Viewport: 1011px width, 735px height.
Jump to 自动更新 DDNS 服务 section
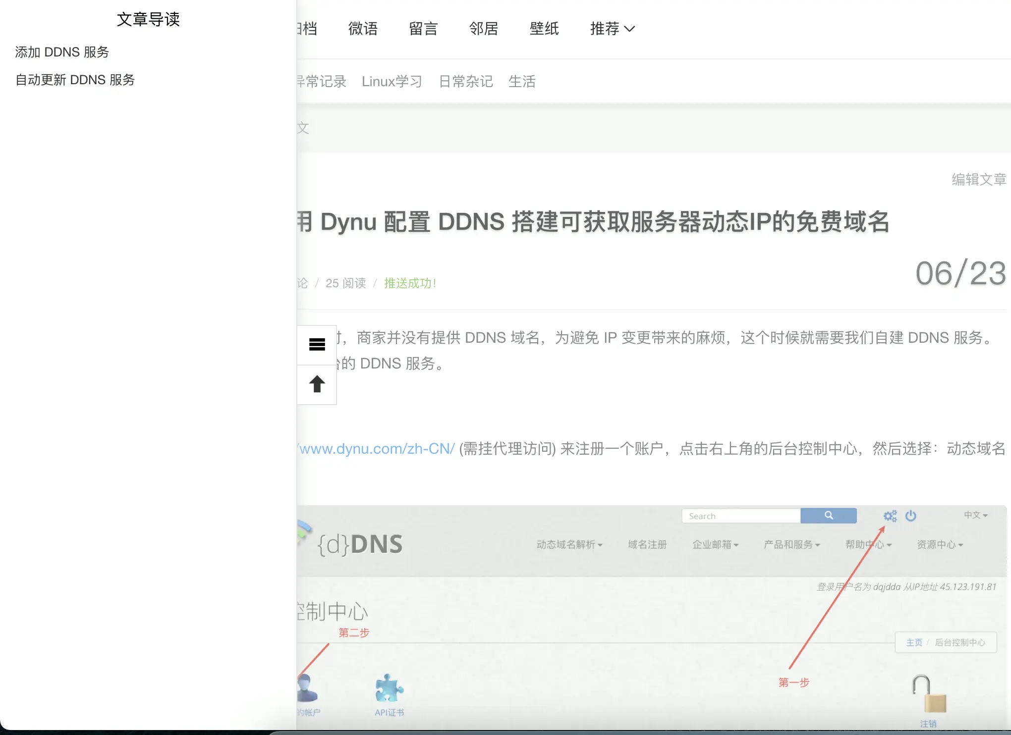coord(75,80)
